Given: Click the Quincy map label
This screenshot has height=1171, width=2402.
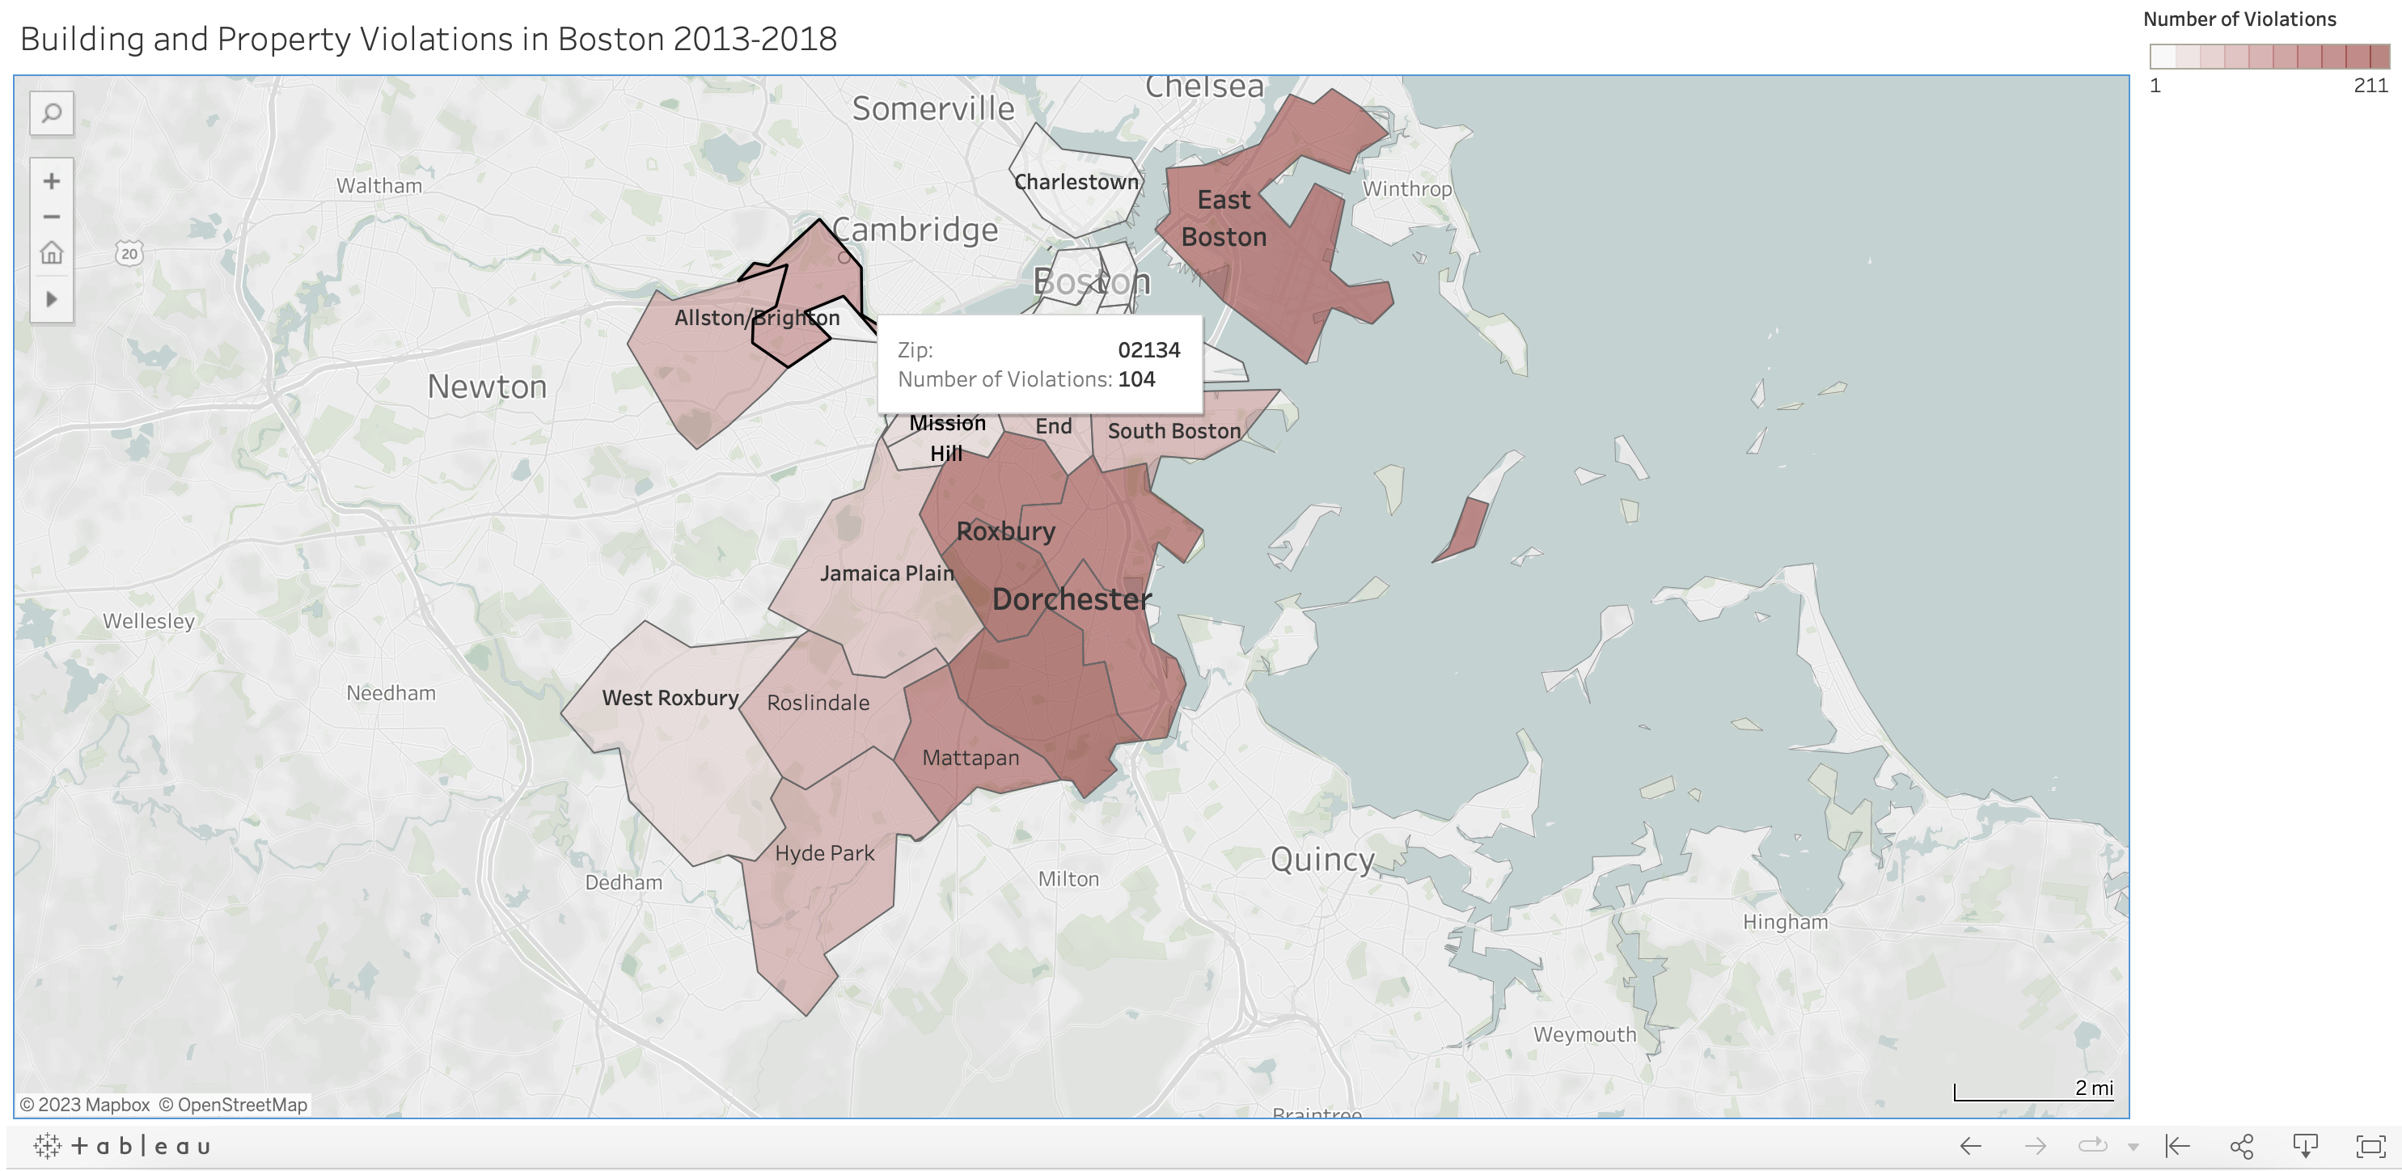Looking at the screenshot, I should 1322,859.
